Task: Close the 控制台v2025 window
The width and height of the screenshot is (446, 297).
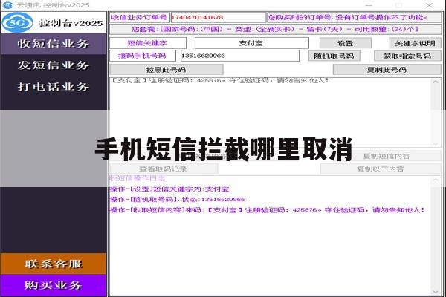Action: (430, 5)
